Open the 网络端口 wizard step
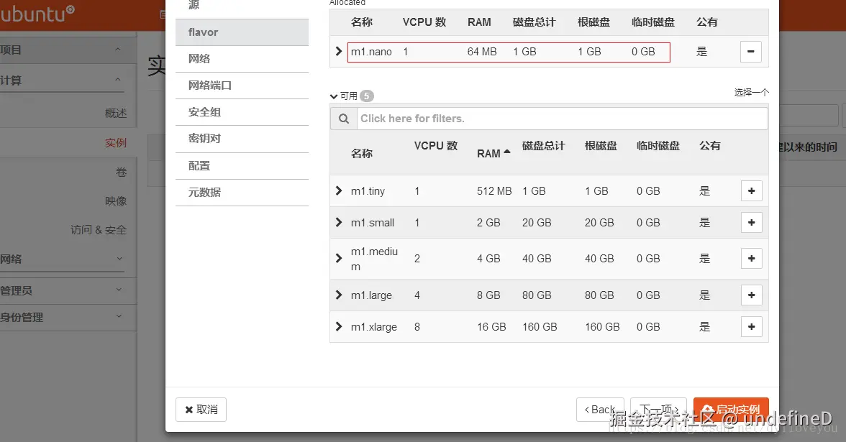The width and height of the screenshot is (846, 442). point(242,85)
